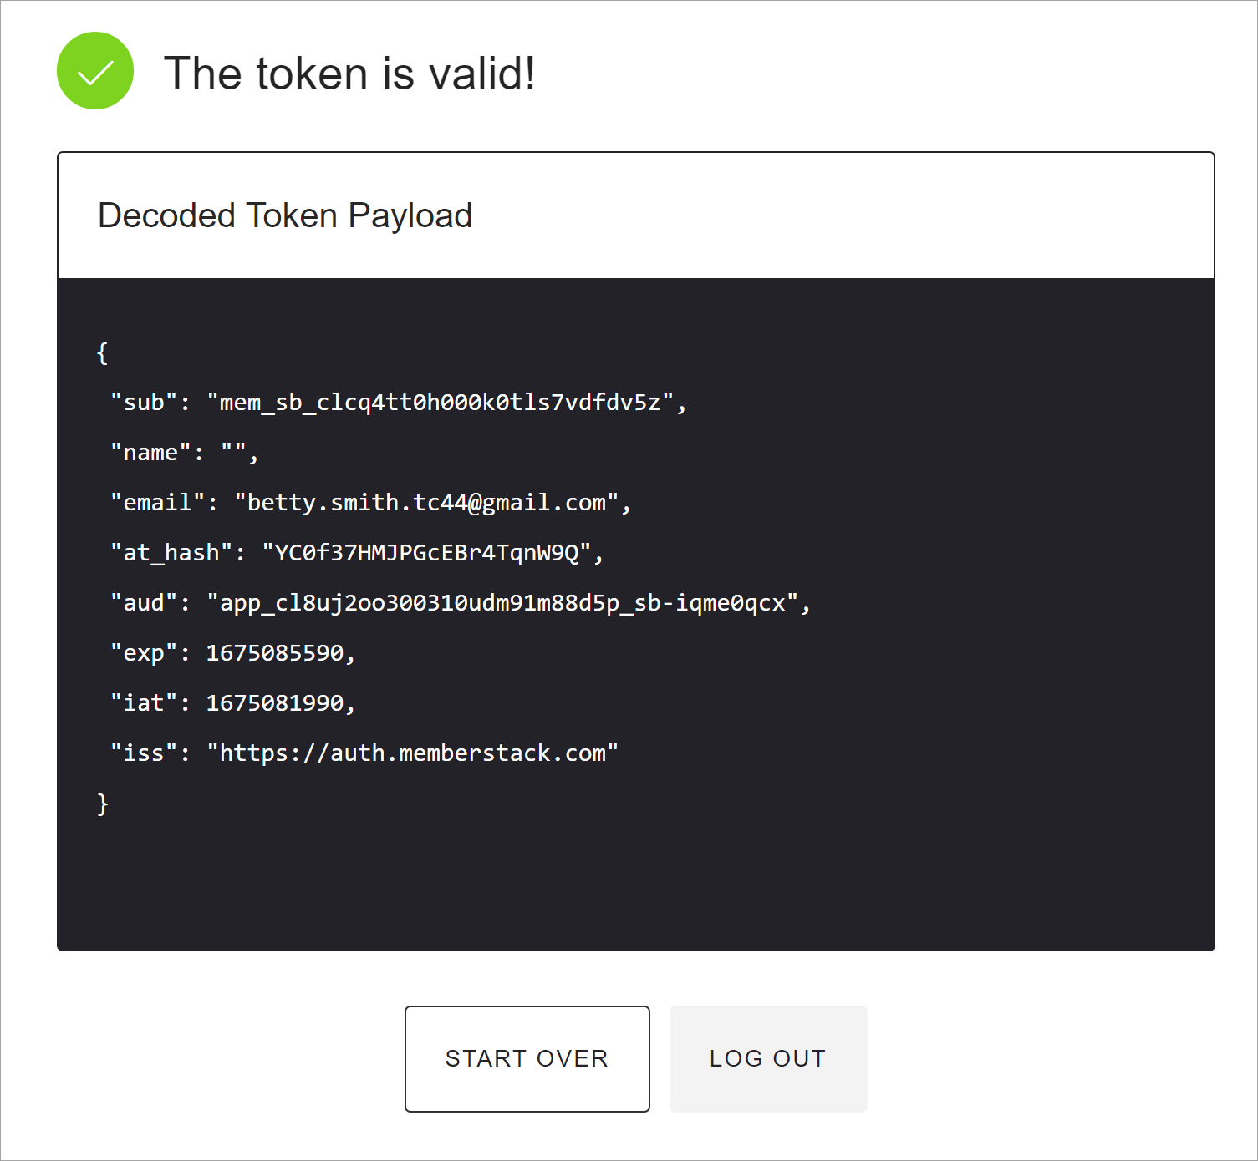Image resolution: width=1258 pixels, height=1161 pixels.
Task: Click the green checkmark valid icon
Action: point(95,71)
